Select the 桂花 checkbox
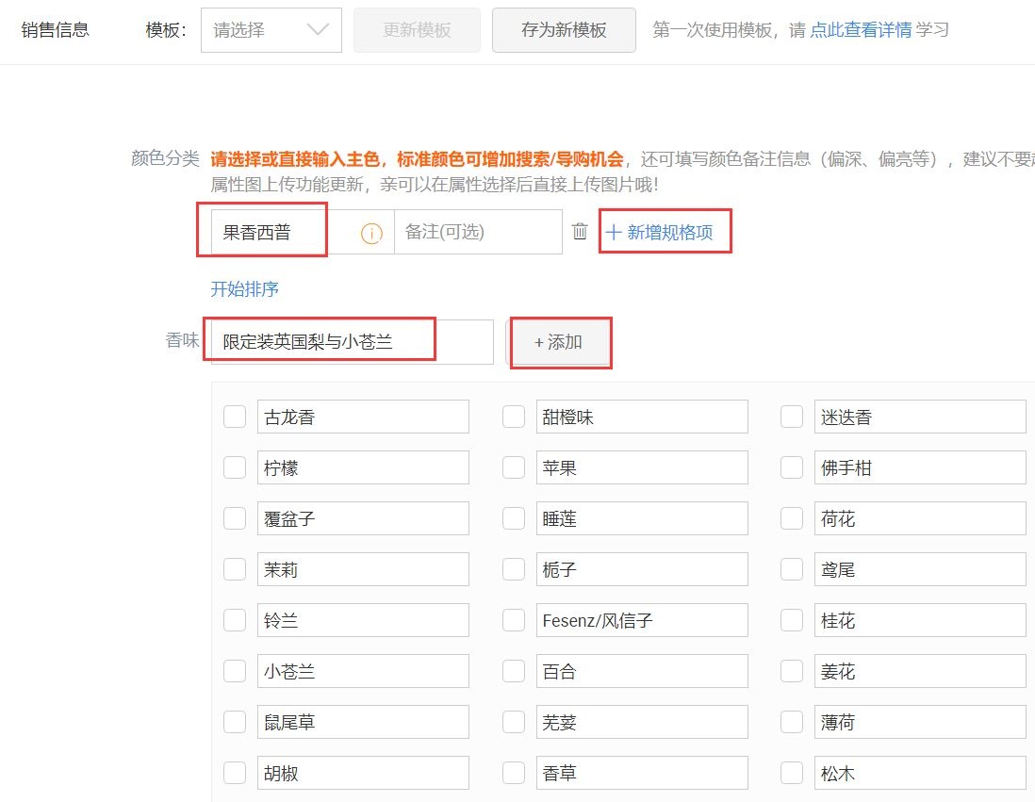Screen dimensions: 1035x802 click(x=792, y=620)
